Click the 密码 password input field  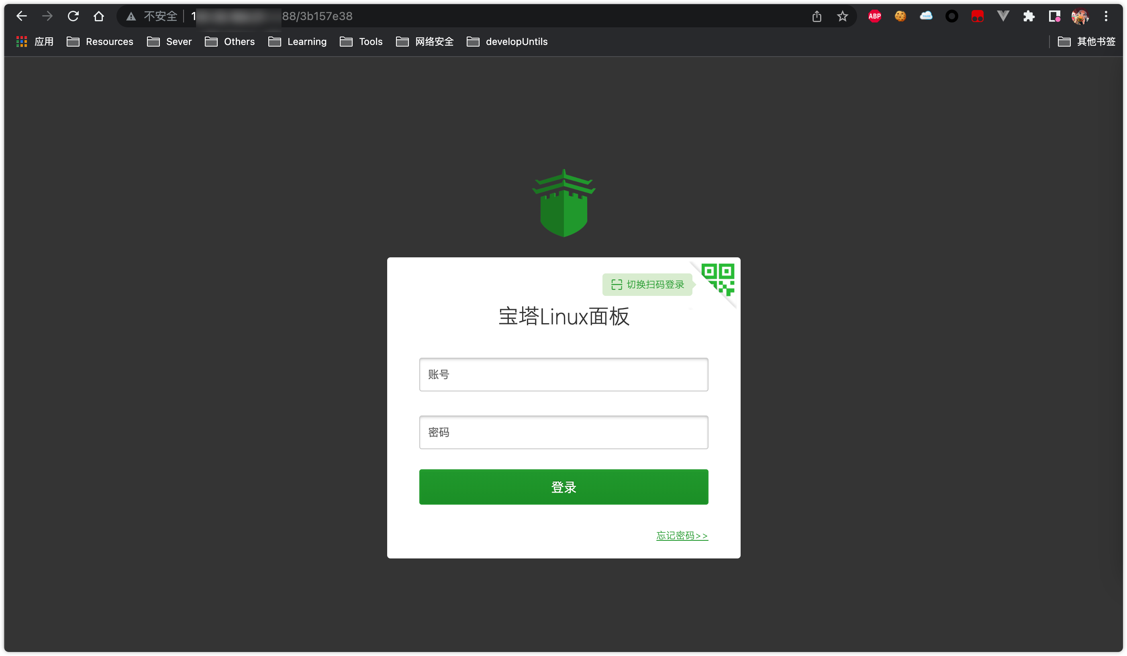click(563, 432)
